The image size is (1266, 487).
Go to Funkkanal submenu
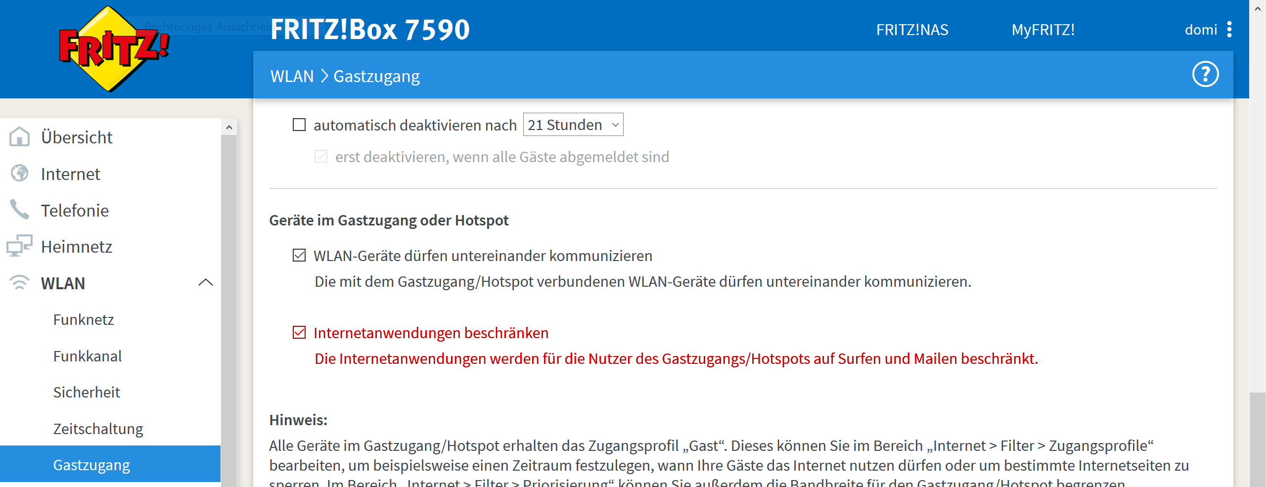(88, 356)
